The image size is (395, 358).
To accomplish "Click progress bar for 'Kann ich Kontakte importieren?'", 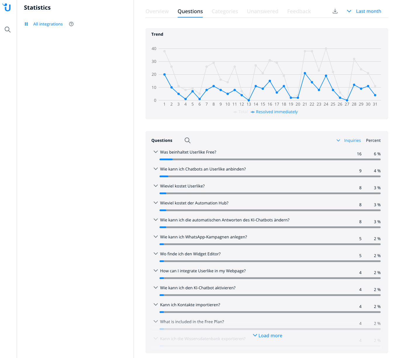I will coord(270,312).
